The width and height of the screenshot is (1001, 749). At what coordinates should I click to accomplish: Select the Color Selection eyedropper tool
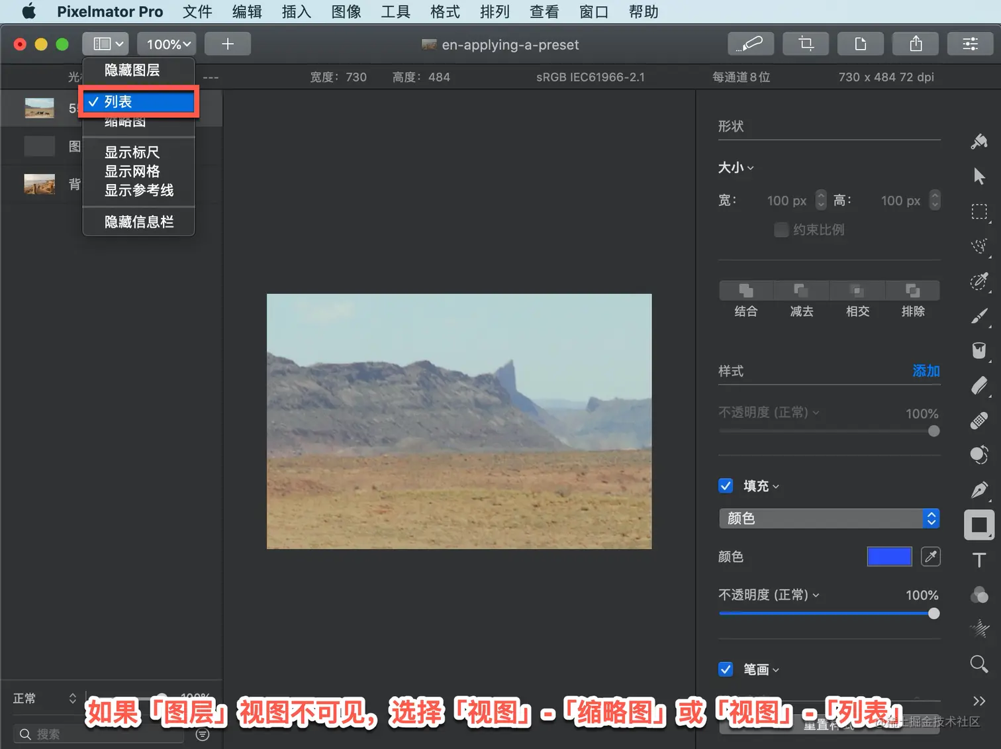(979, 281)
